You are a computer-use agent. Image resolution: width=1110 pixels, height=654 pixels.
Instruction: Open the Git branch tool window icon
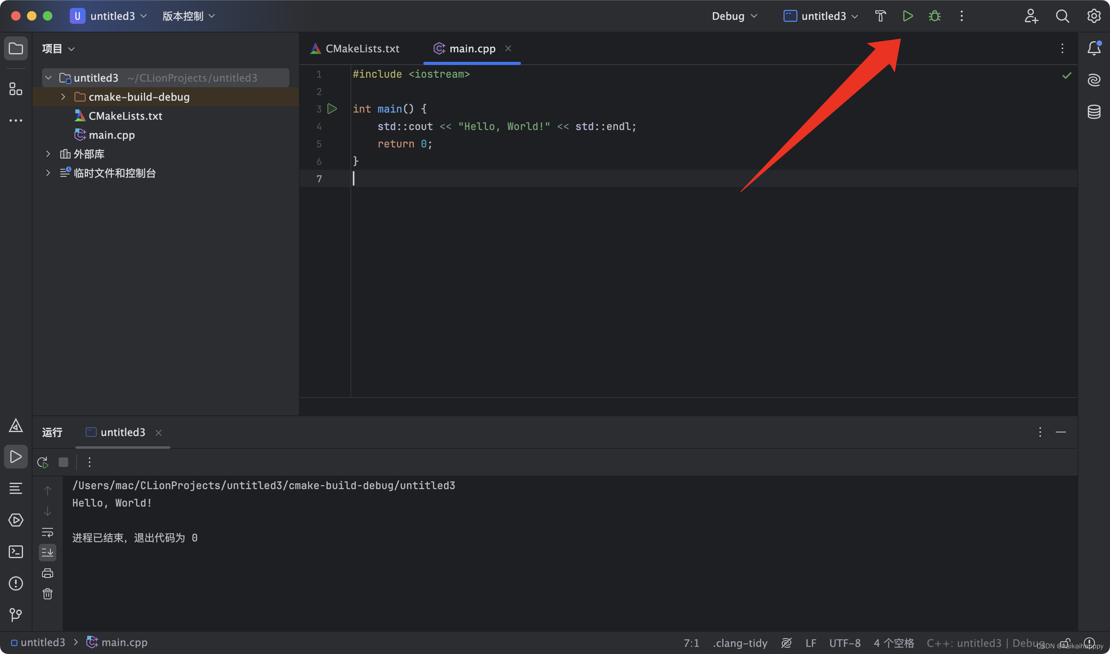click(x=16, y=615)
